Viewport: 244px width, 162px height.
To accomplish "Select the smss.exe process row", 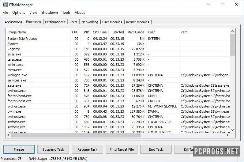I will (x=118, y=54).
